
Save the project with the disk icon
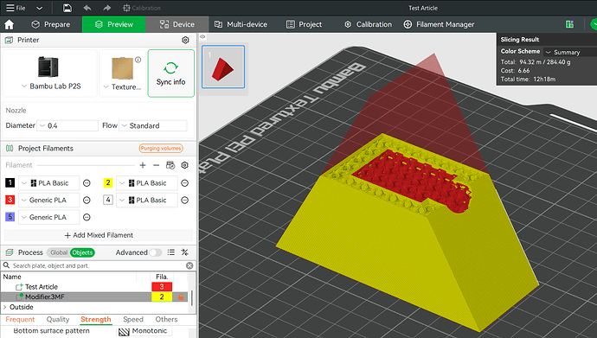(67, 8)
